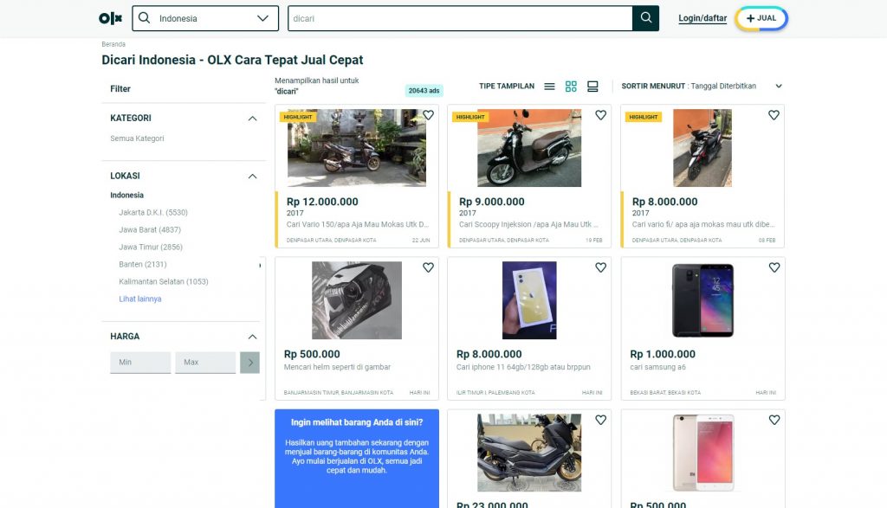The image size is (887, 508).
Task: Filter by Jakarta D.K.I. location
Action: (153, 213)
